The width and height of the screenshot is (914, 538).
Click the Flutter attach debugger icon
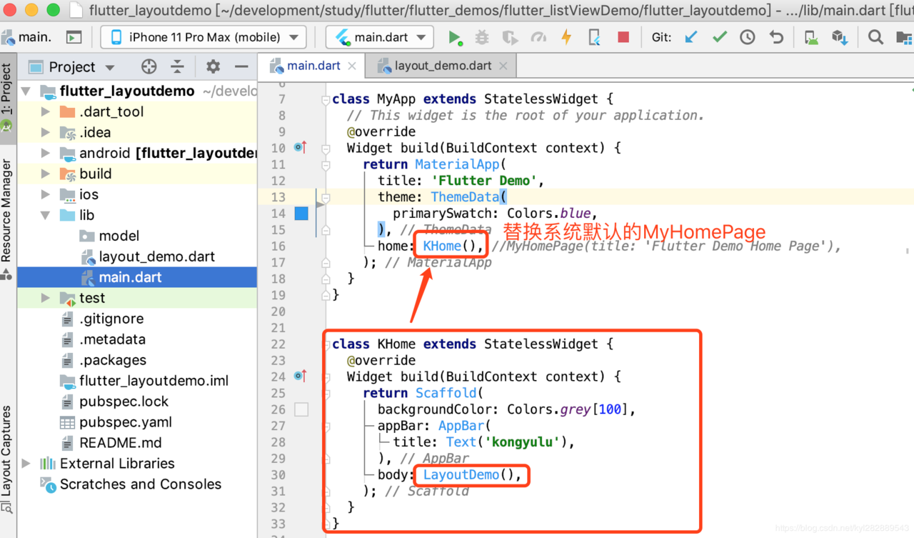tap(594, 37)
